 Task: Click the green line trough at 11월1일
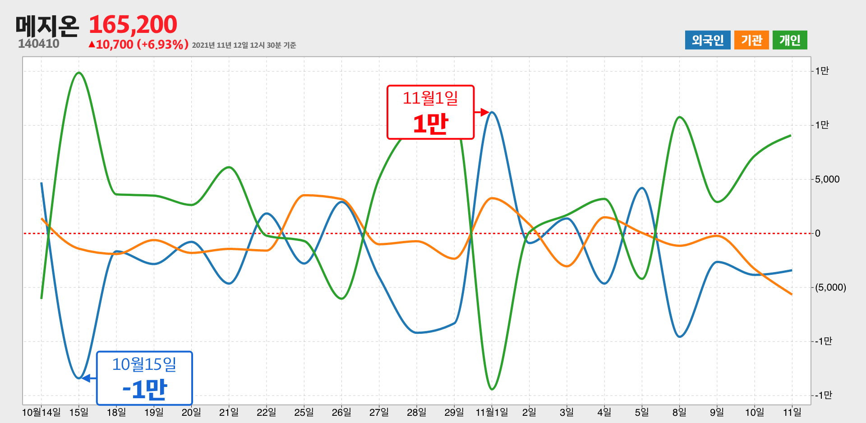492,389
